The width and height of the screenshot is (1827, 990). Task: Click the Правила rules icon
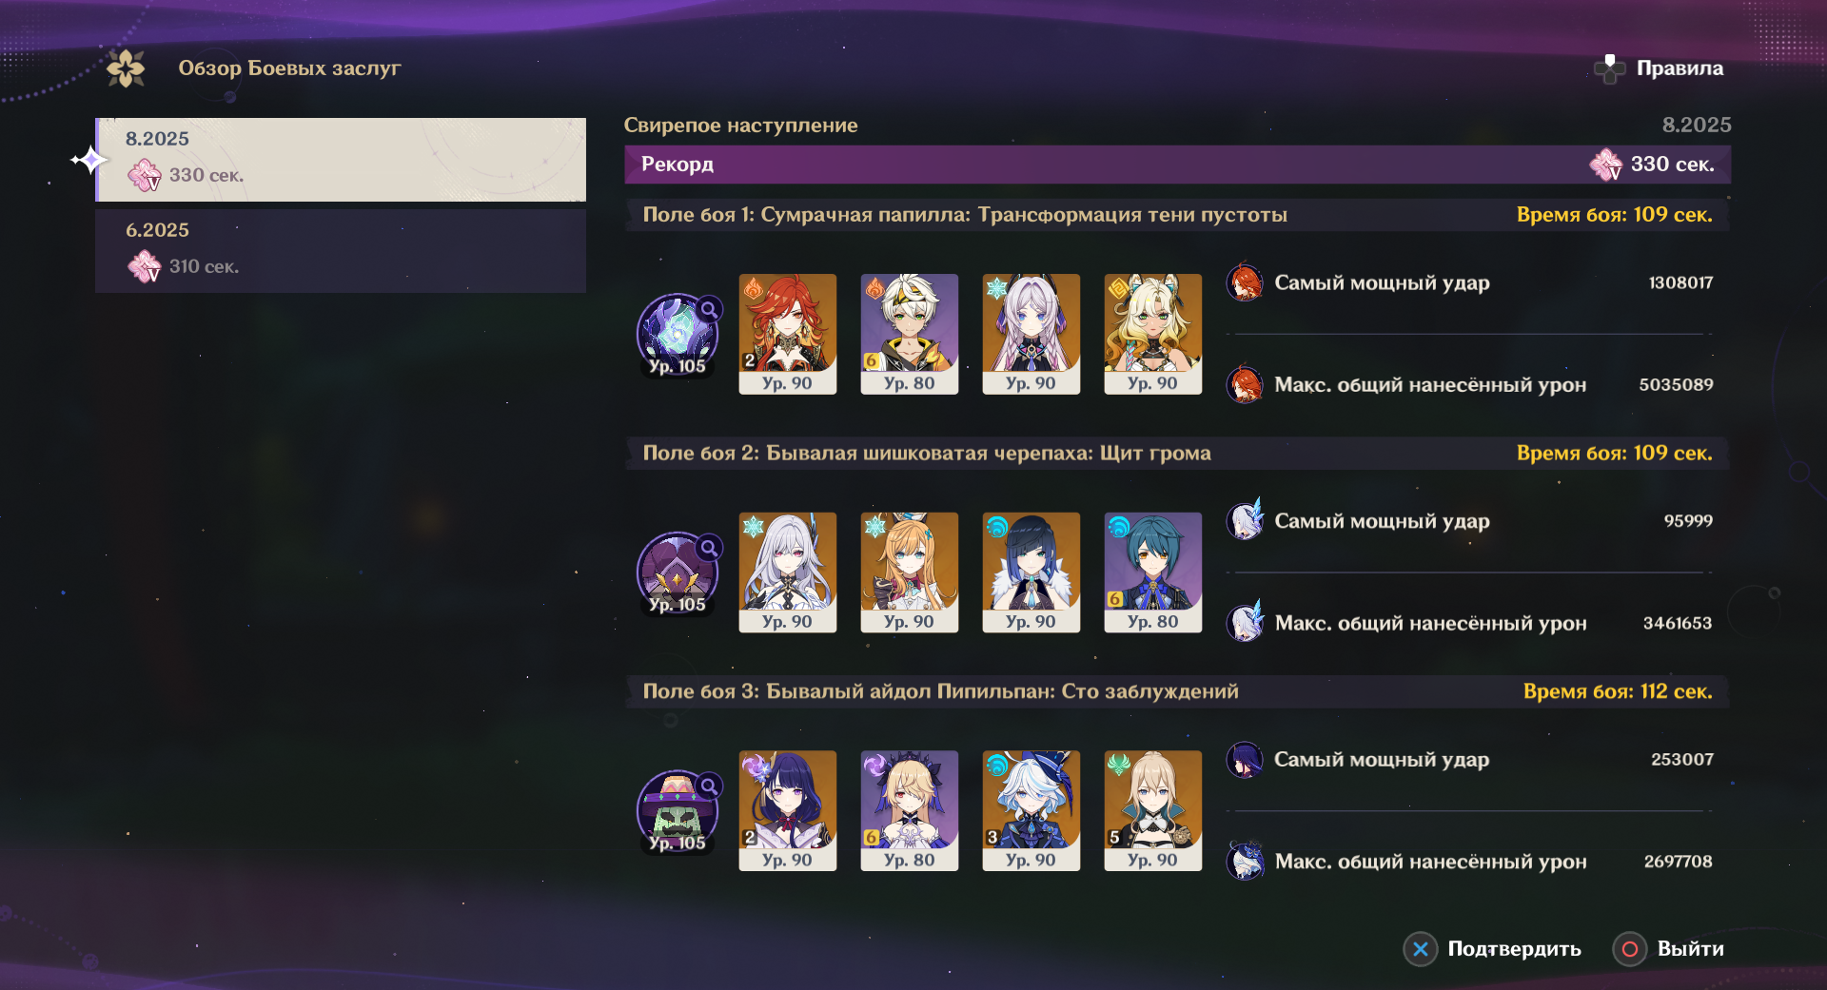click(x=1609, y=68)
